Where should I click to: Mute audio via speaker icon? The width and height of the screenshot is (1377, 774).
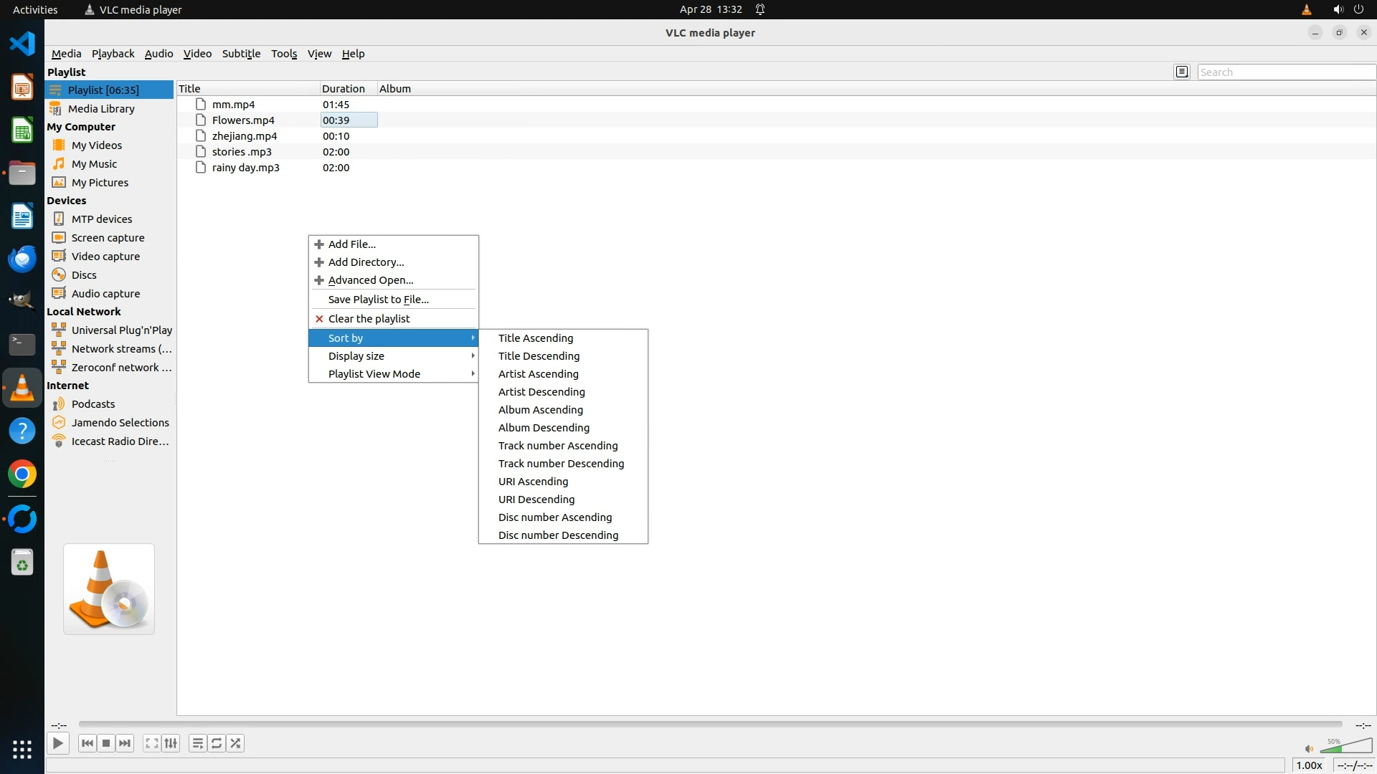click(x=1309, y=749)
